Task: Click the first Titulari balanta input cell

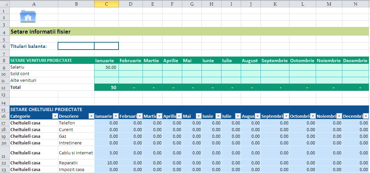Action: coord(76,46)
